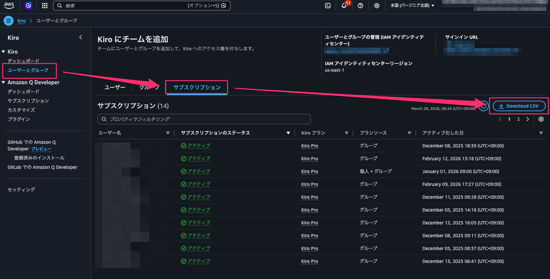Sort by the ユーザー名 column arrow

coord(168,133)
